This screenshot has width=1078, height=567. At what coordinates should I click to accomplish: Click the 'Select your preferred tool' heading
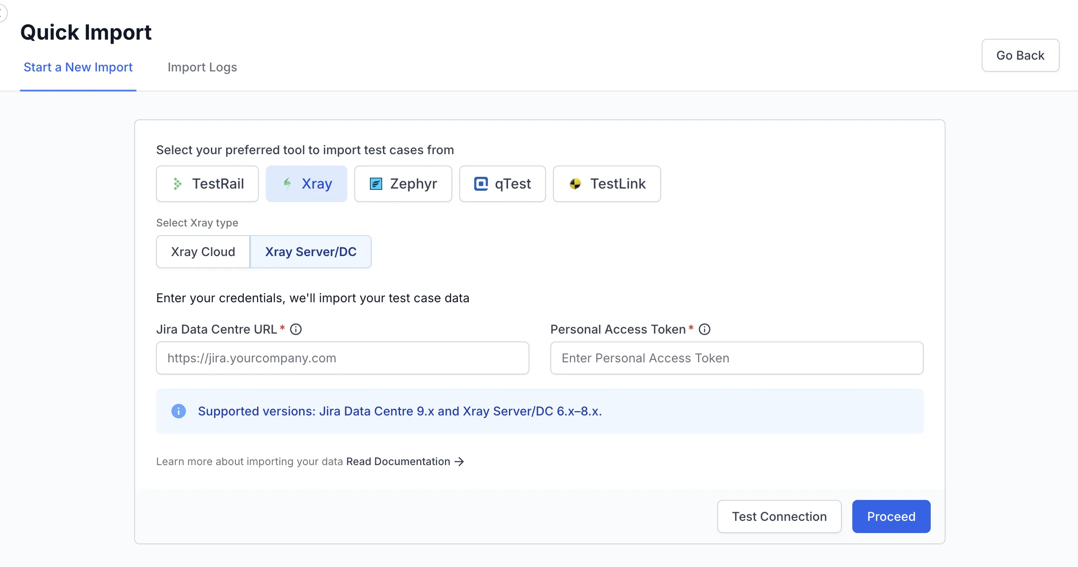[x=305, y=150]
